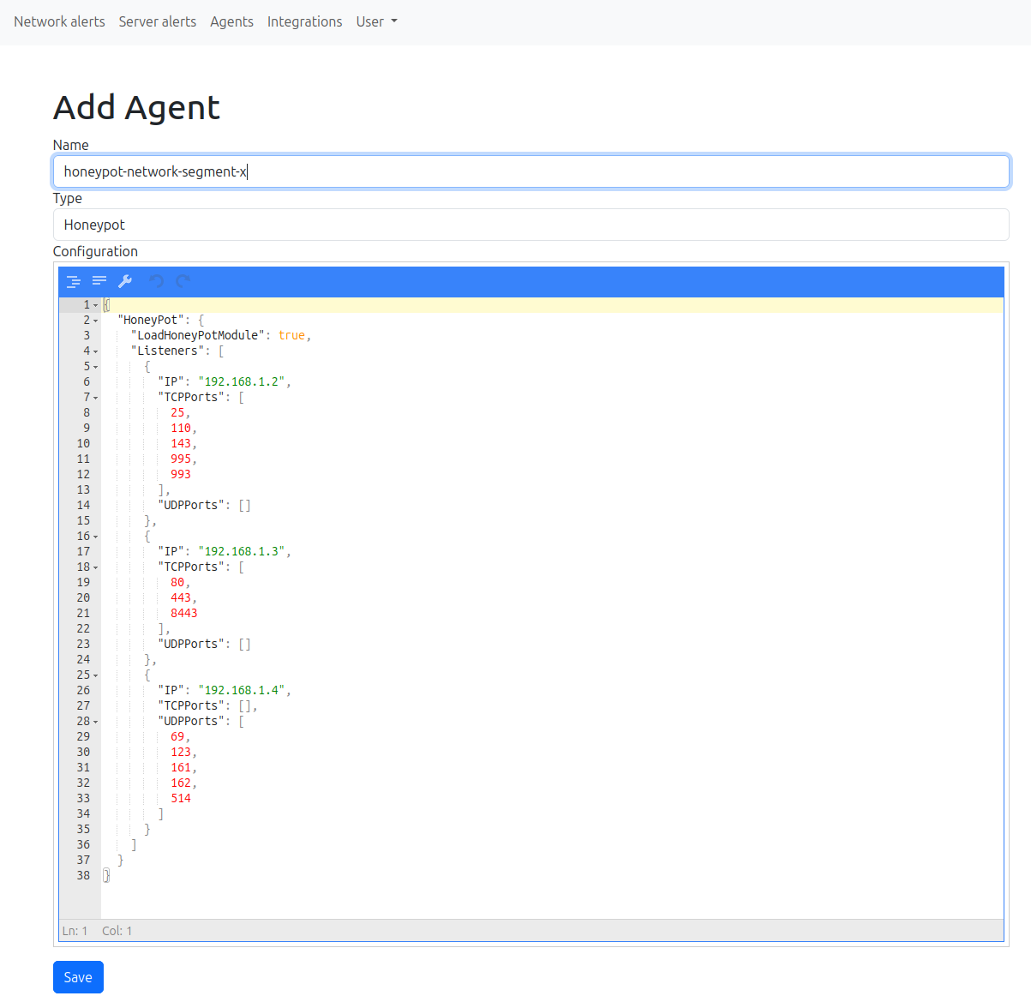Collapse the fold arrow on line 5
This screenshot has height=1008, width=1031.
96,367
